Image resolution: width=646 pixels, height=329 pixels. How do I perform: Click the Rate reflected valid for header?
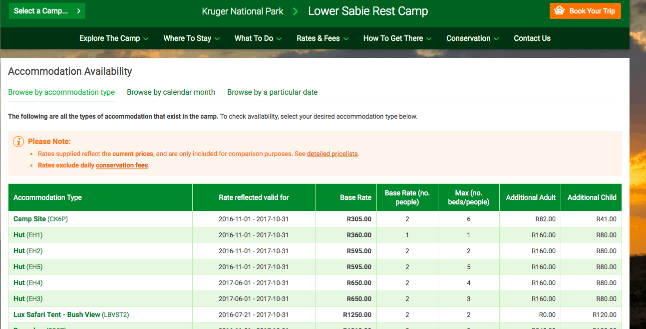pos(254,197)
